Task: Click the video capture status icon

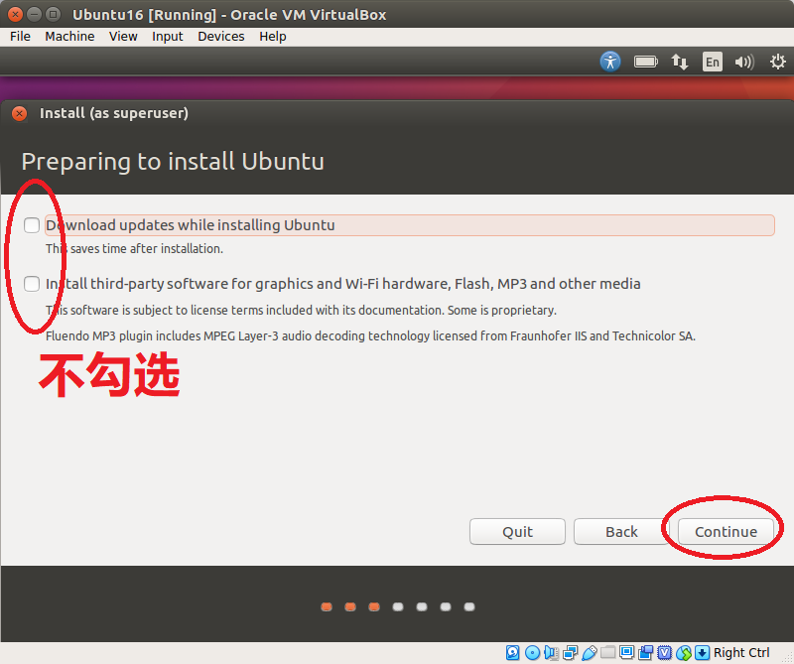Action: pyautogui.click(x=646, y=652)
